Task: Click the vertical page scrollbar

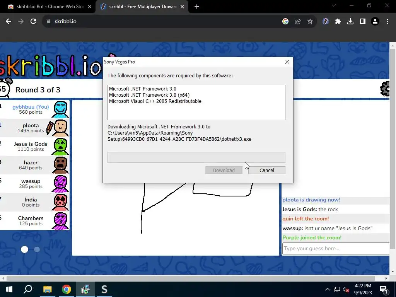Action: click(x=393, y=149)
